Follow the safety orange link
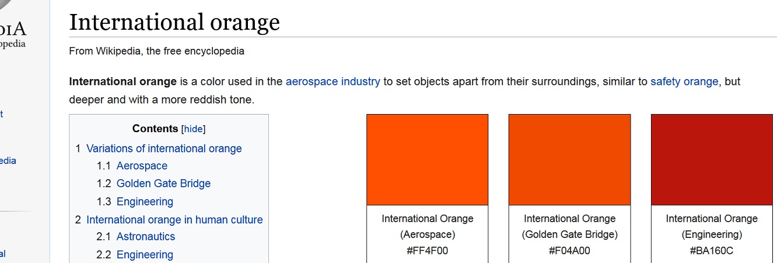777x263 pixels. click(684, 81)
